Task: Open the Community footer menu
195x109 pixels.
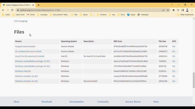Action: click(103, 102)
